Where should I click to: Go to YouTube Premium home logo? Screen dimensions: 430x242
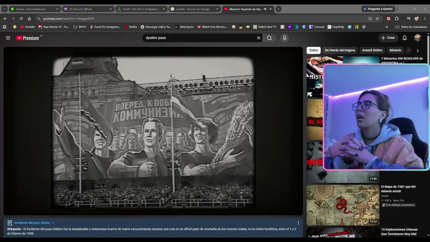coord(28,38)
